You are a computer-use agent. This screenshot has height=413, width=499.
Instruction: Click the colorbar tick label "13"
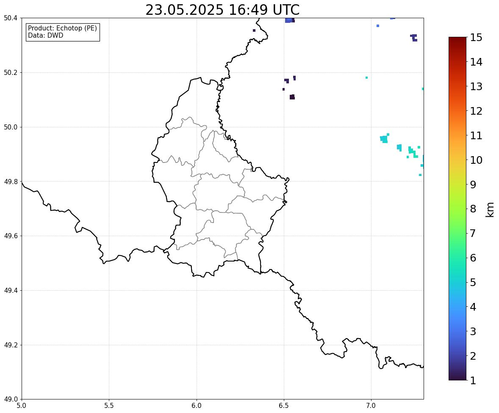point(476,86)
